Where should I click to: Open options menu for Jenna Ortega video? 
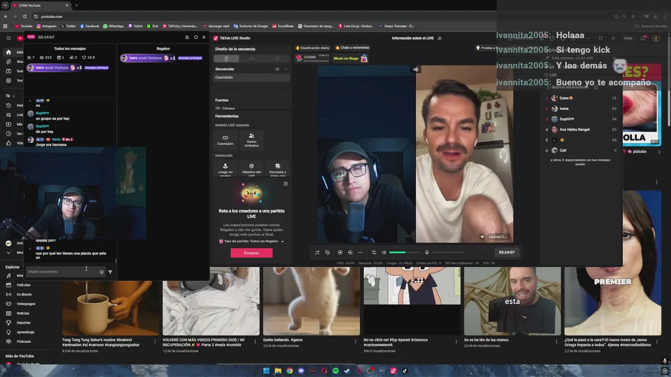tap(657, 341)
